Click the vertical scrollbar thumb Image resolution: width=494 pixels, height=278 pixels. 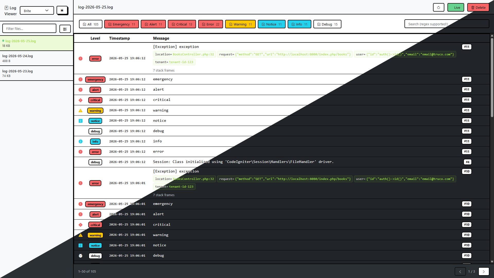[492, 77]
